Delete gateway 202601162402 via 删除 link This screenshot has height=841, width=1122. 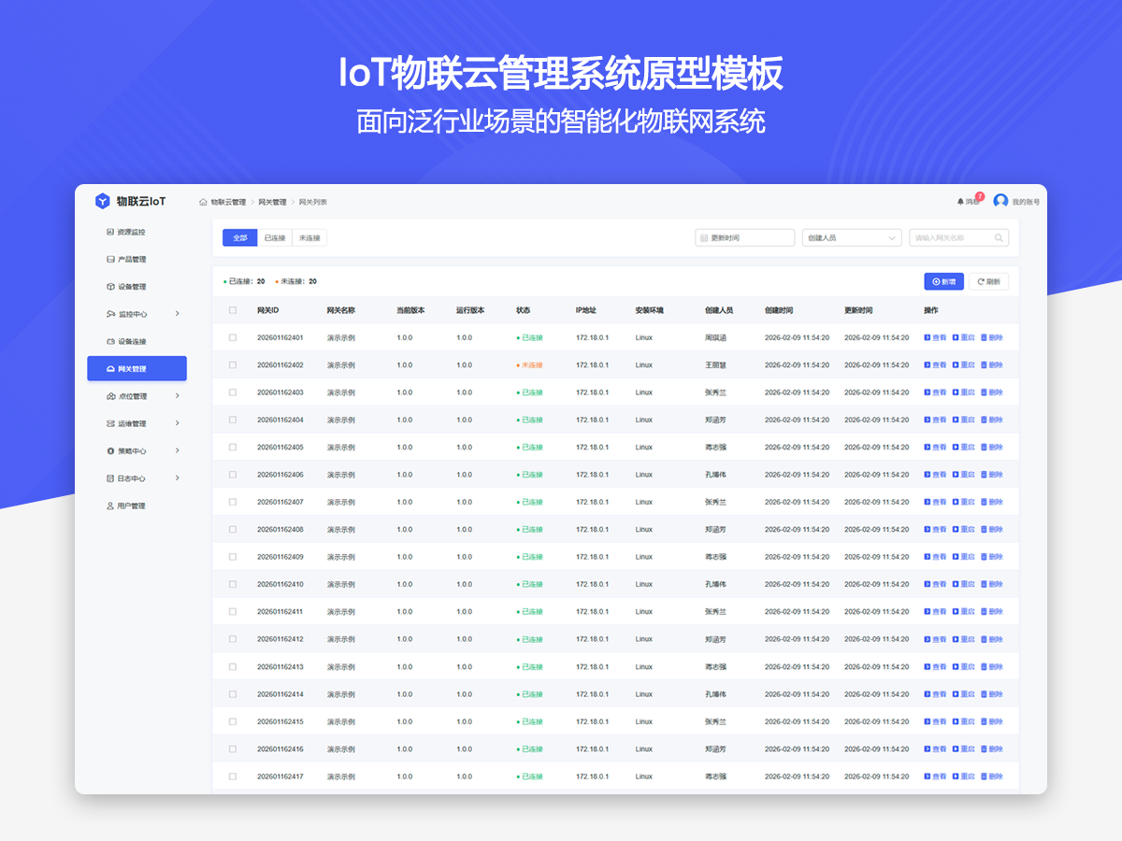(991, 365)
